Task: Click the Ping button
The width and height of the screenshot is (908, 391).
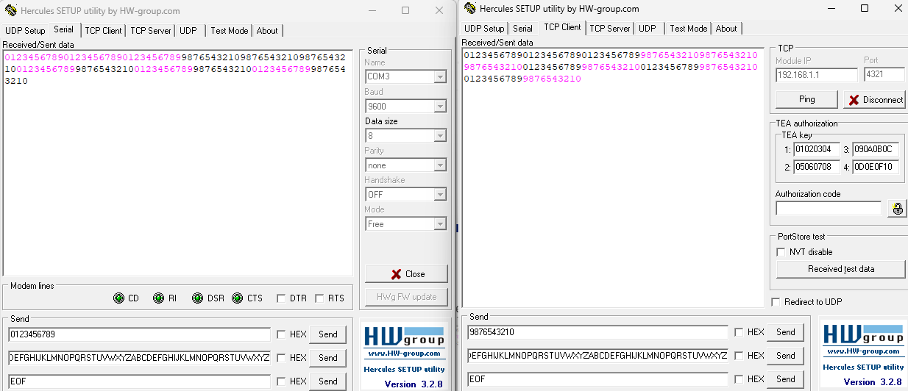Action: [806, 99]
